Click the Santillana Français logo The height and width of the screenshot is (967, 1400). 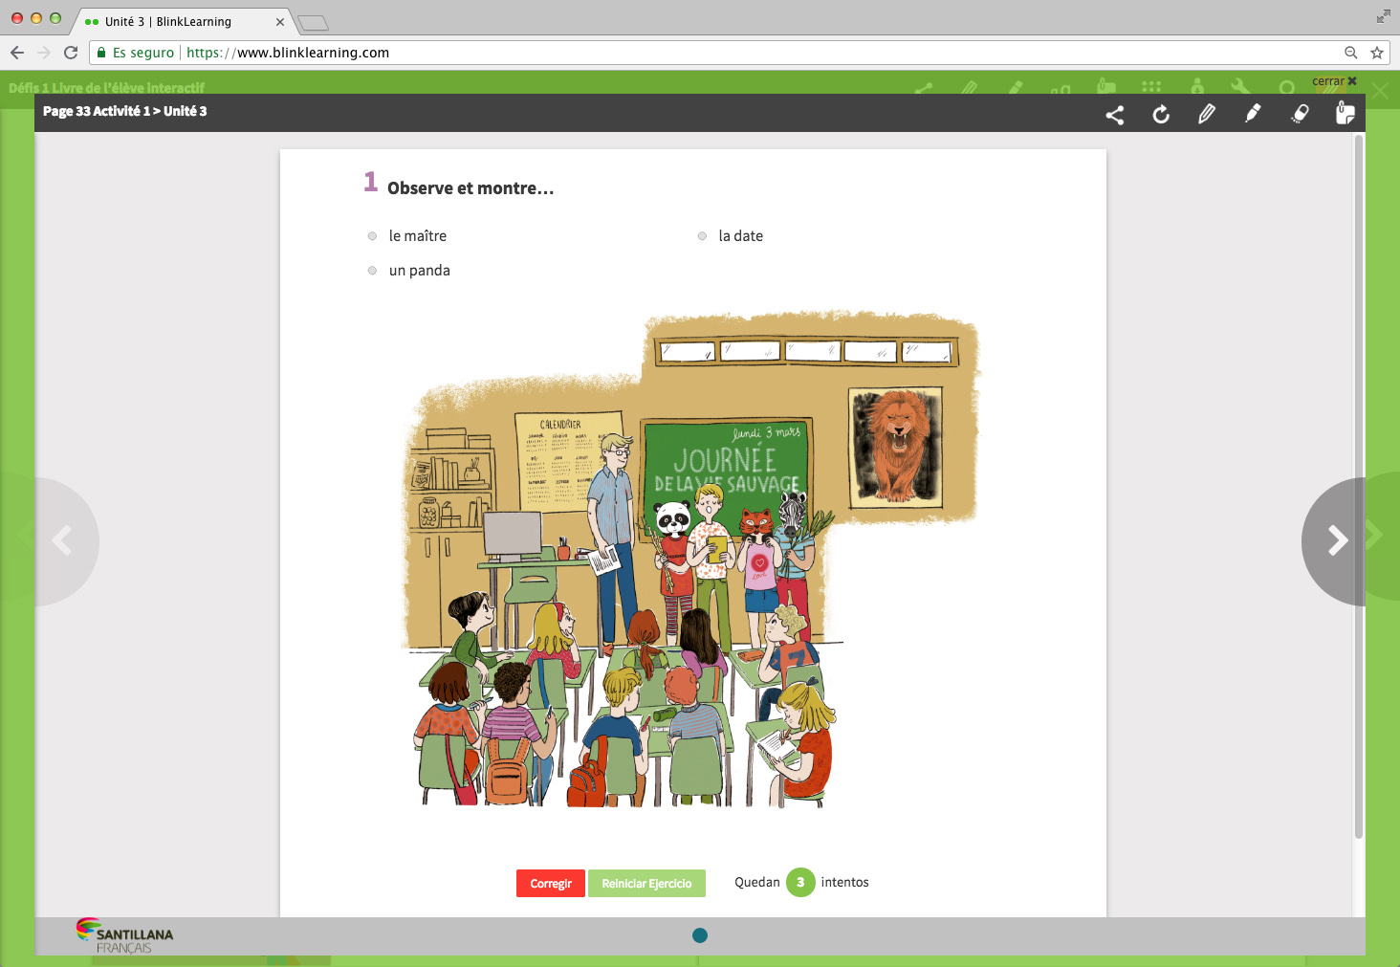pyautogui.click(x=125, y=936)
